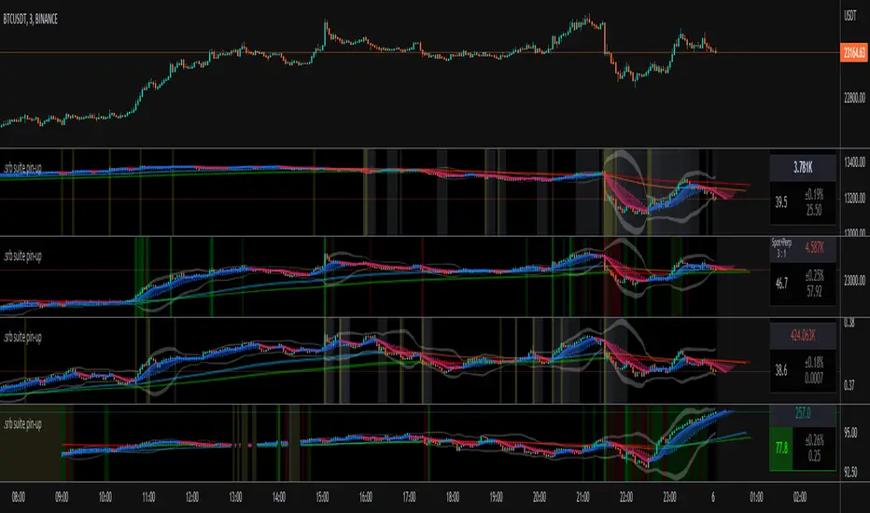Viewport: 870px width, 513px height.
Task: Click the 02:00 time axis label
Action: (800, 497)
